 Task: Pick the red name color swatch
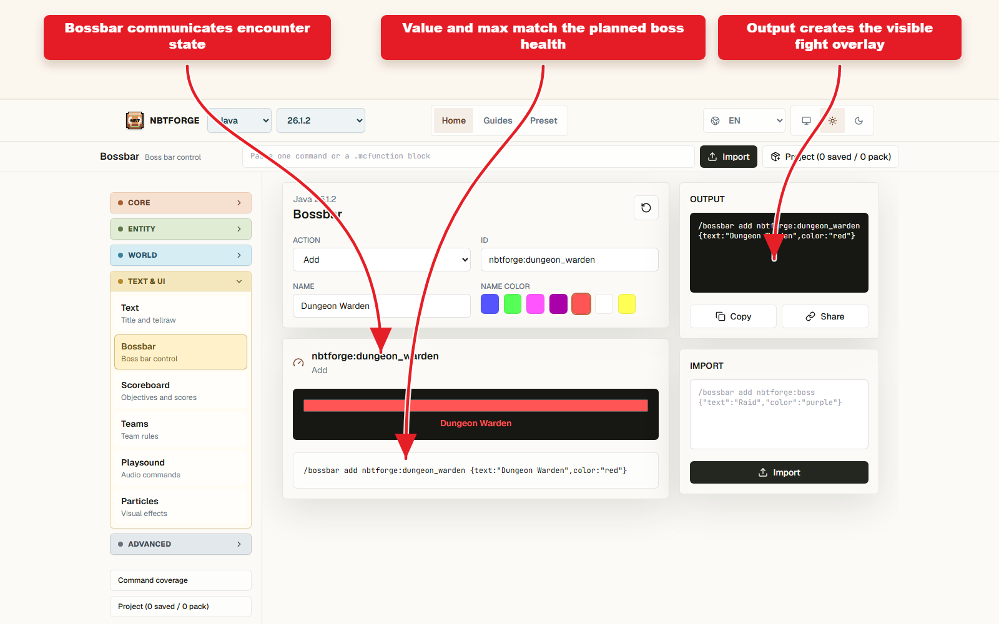(x=581, y=304)
